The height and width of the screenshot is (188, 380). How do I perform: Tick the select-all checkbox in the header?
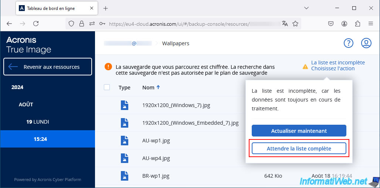(107, 87)
